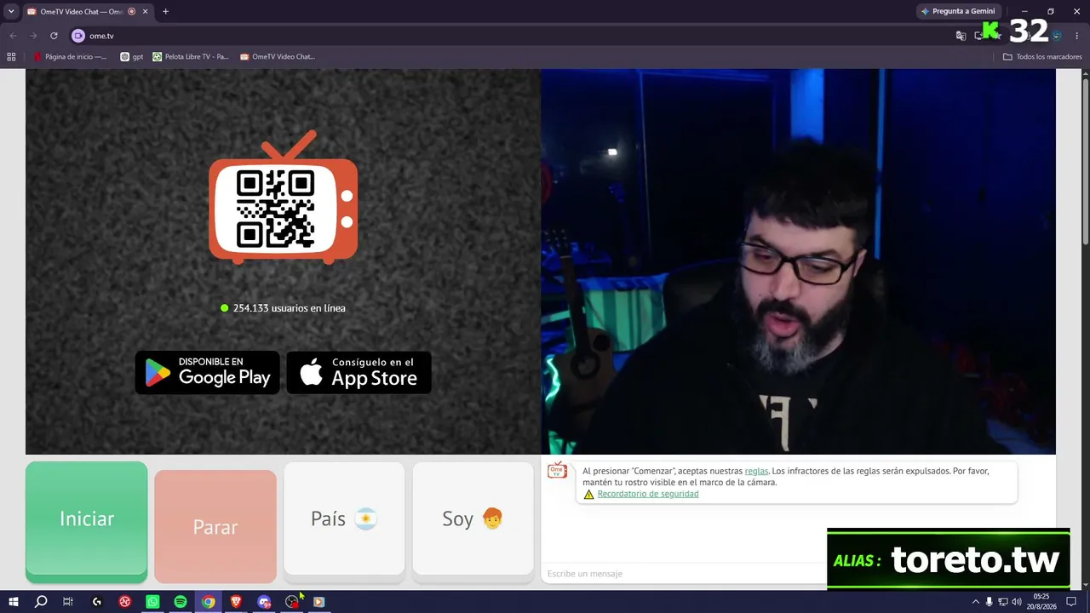
Task: Click the OmeTV QR code TV logo
Action: 284,197
